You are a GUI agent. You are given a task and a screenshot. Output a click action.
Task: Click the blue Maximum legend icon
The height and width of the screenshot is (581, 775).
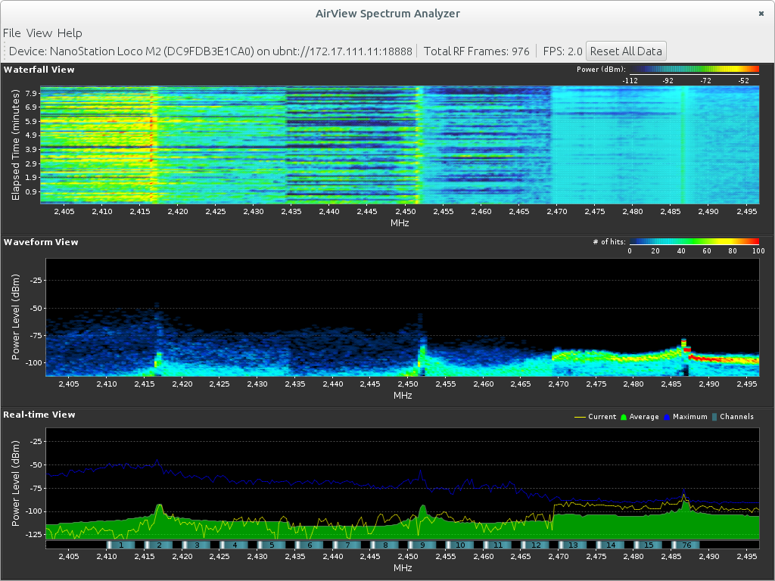668,417
